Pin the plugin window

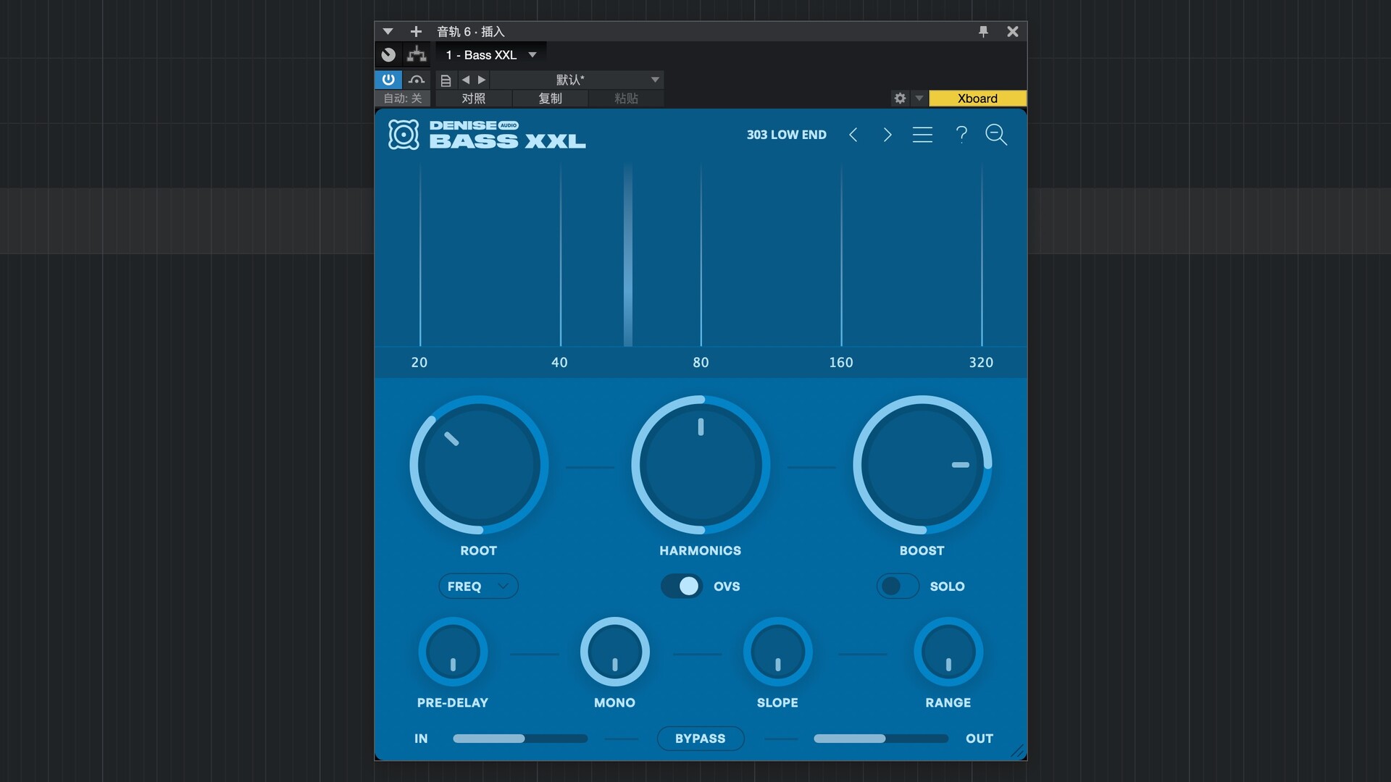tap(983, 31)
